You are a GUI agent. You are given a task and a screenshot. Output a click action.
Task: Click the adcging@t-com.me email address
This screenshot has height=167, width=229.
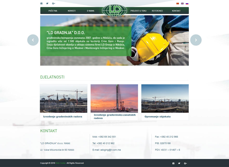click(111, 150)
